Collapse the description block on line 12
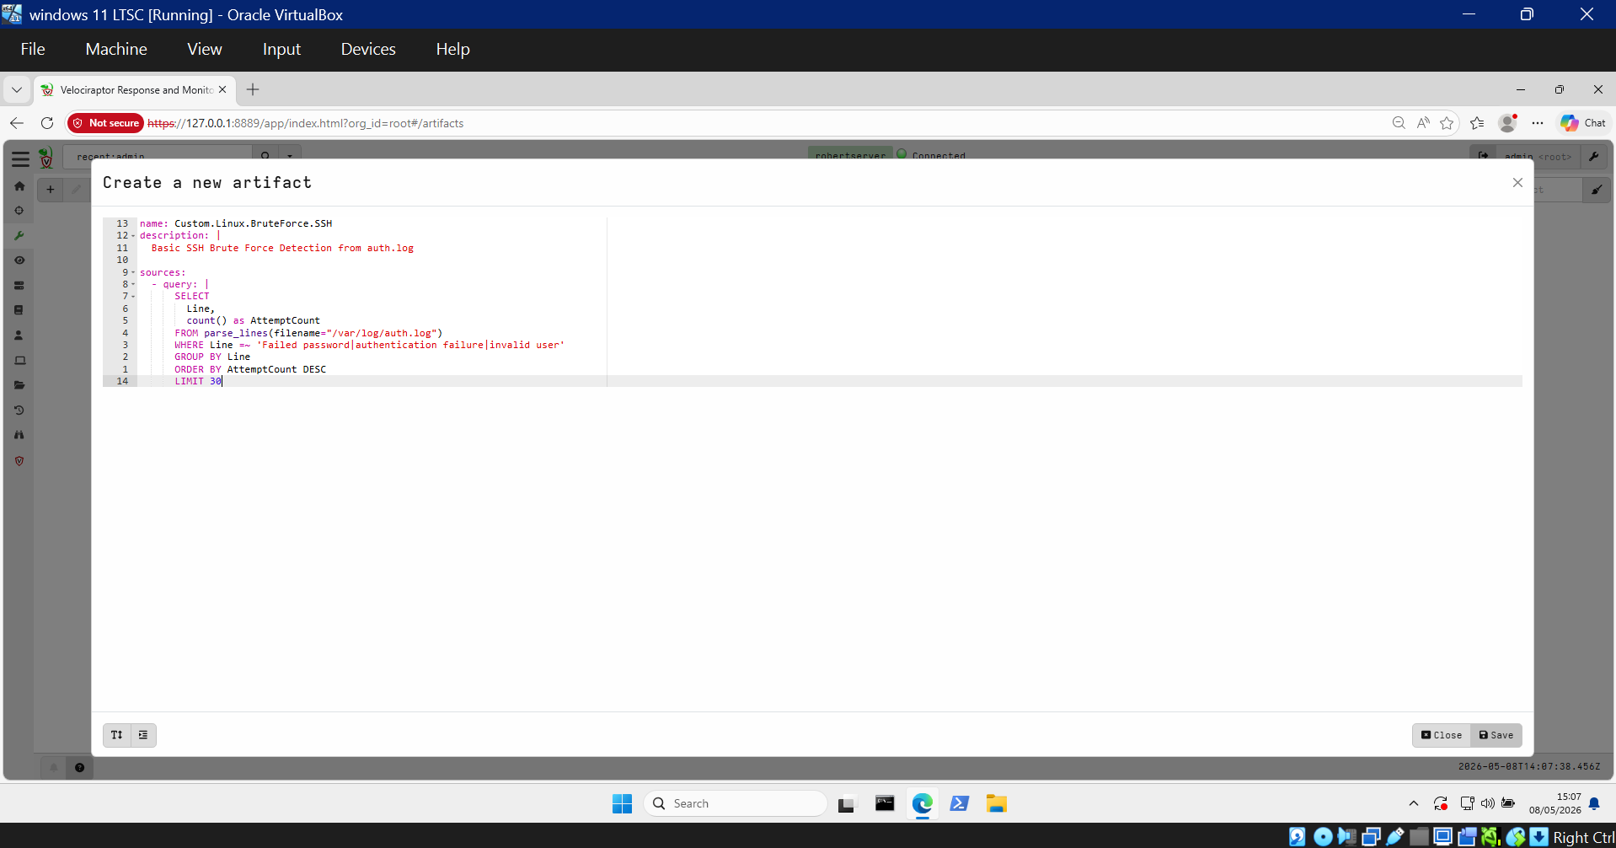Viewport: 1616px width, 848px height. (x=133, y=236)
